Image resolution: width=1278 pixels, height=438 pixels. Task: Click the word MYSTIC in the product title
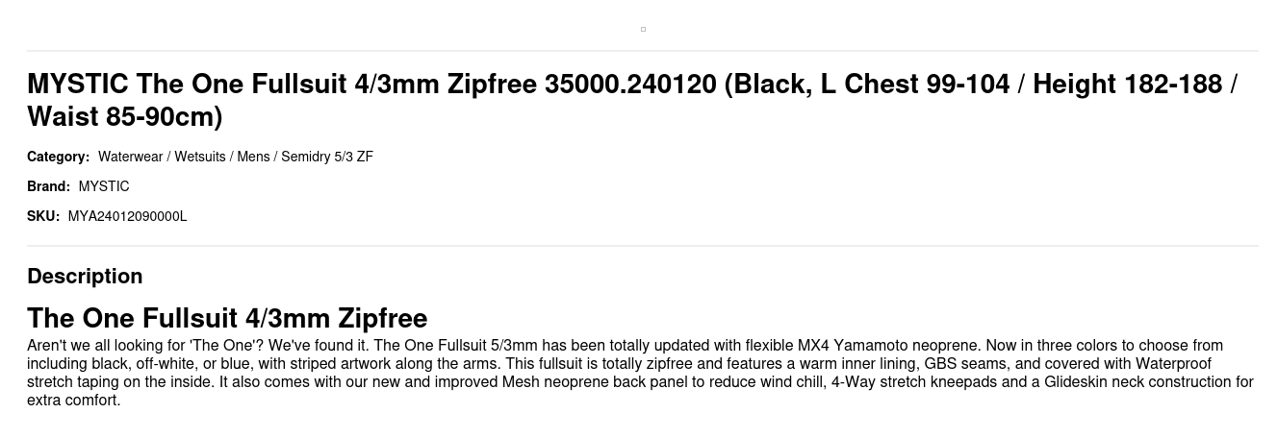(78, 85)
